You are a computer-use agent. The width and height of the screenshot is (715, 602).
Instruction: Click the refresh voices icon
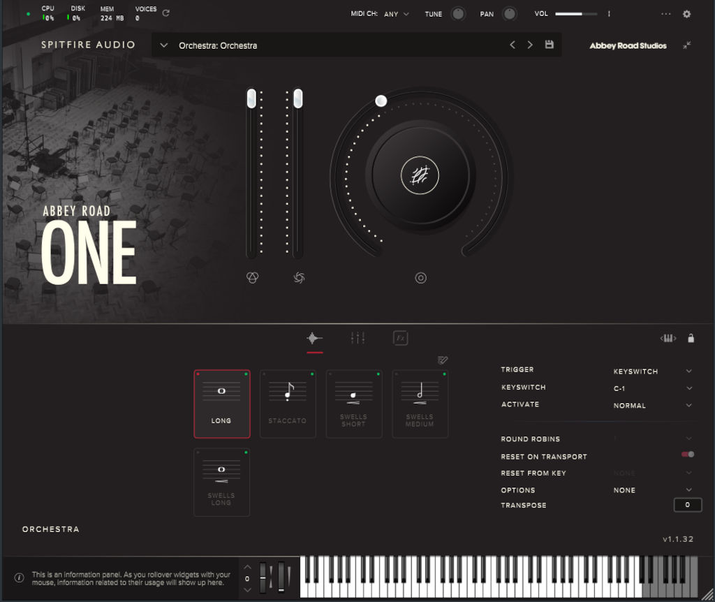[x=166, y=13]
